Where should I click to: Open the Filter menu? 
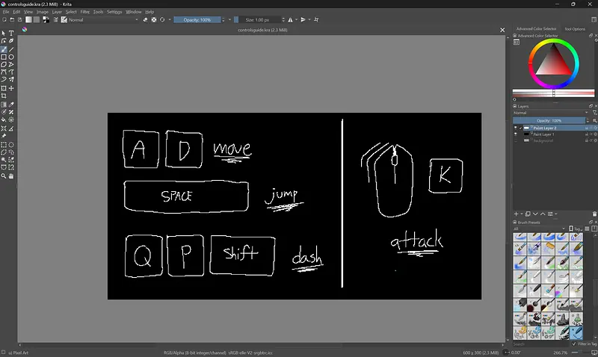[x=84, y=12]
